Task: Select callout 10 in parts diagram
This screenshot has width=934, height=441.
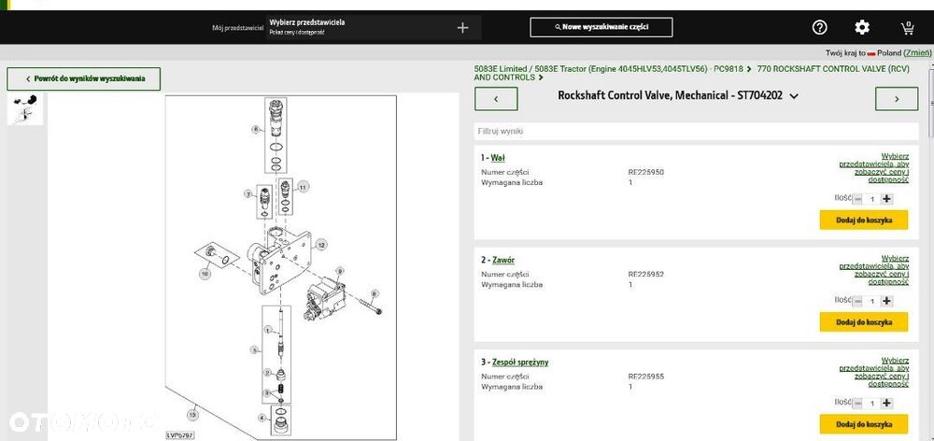Action: [x=205, y=274]
